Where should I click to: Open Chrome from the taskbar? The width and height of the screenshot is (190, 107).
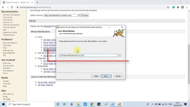coord(92,104)
